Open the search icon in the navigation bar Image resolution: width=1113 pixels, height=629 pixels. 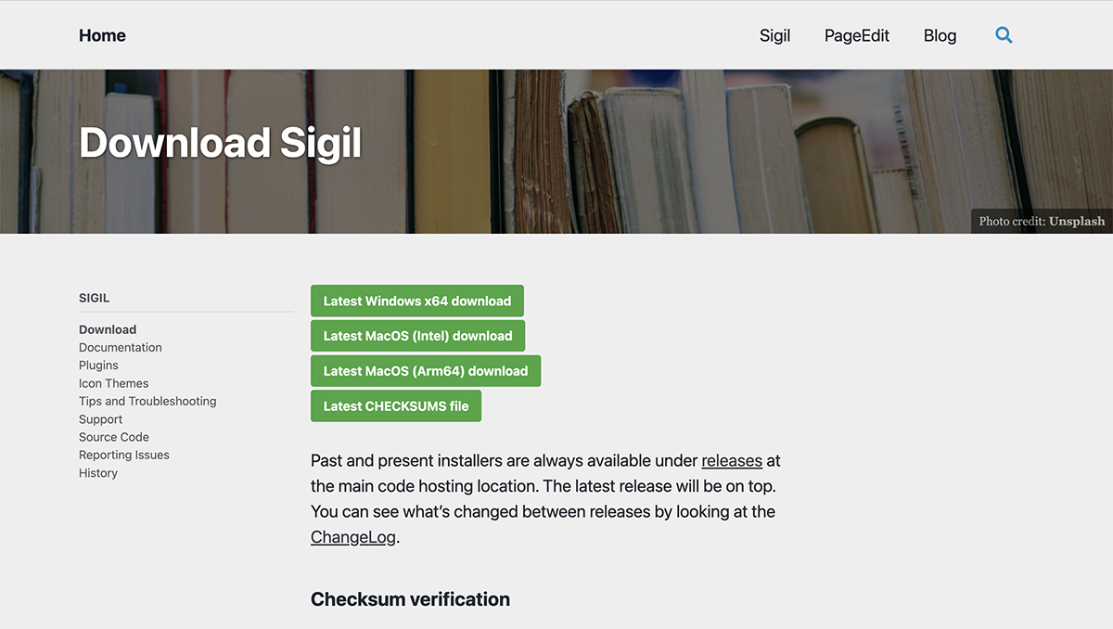click(x=1004, y=35)
